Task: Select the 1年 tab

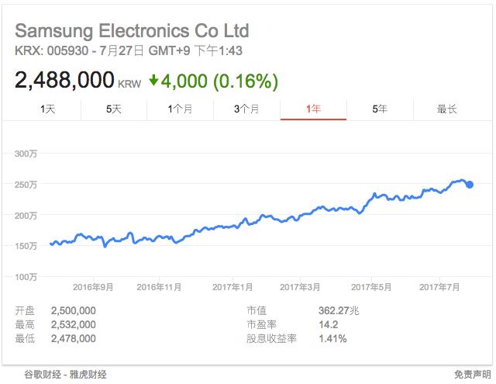Action: pos(313,109)
